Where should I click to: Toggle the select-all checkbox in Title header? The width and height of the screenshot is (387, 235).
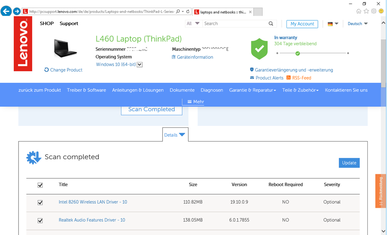click(40, 185)
